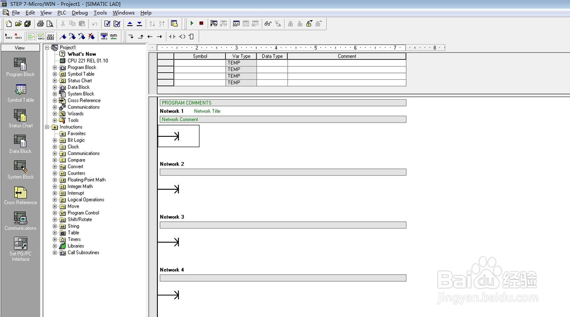Open Symbol Table in View bar
The width and height of the screenshot is (570, 317).
point(21,93)
